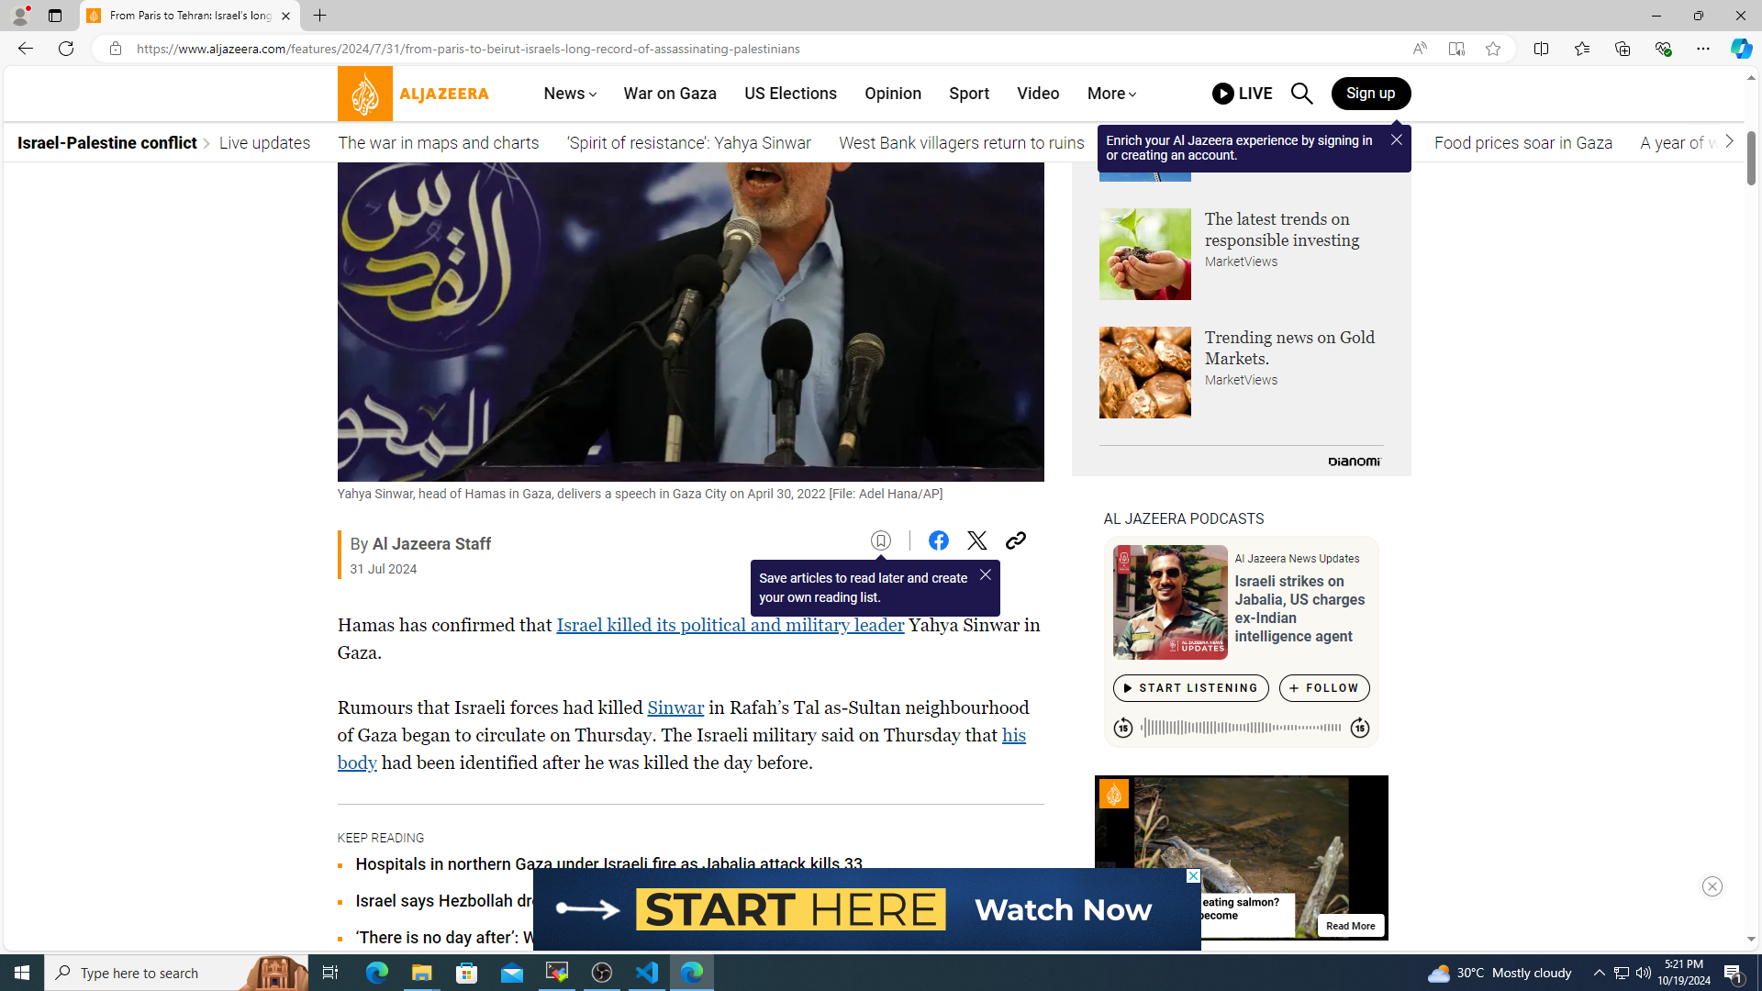Open File Explorer from taskbar
This screenshot has width=1762, height=991.
421,973
